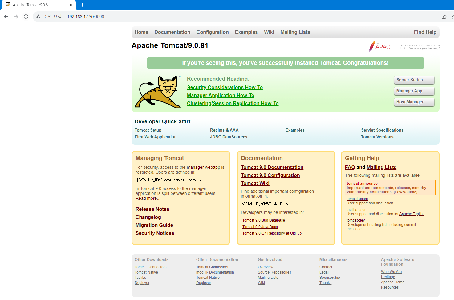Click the browser forward arrow

[x=16, y=17]
